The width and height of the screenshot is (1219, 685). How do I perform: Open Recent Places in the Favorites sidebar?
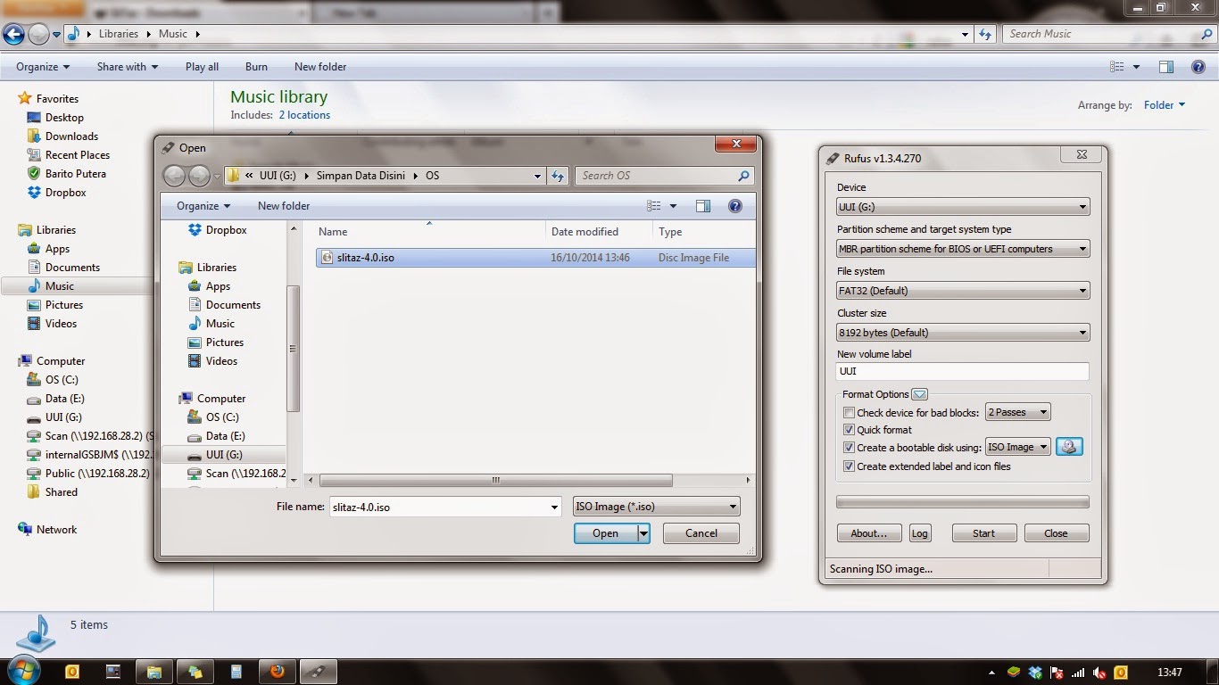click(78, 155)
